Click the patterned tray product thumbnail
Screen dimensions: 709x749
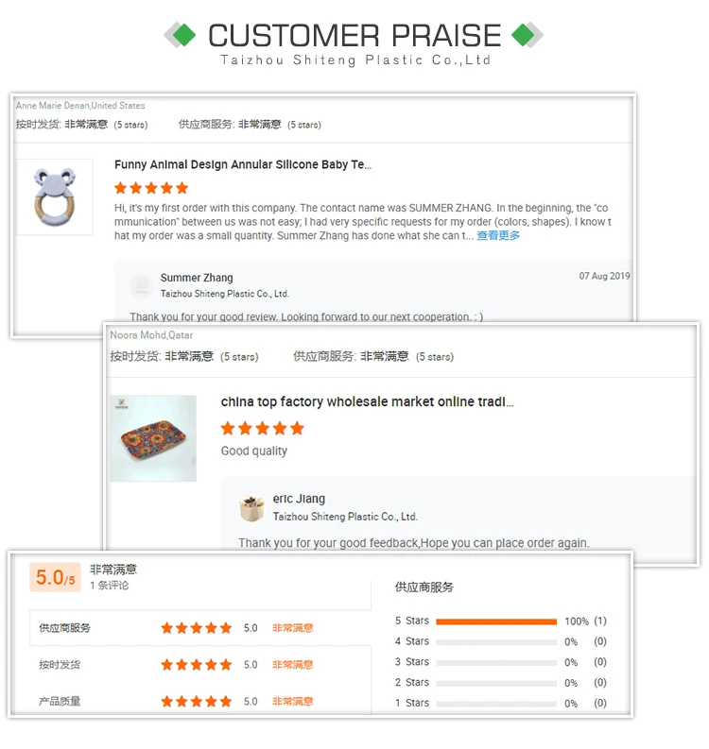(153, 438)
